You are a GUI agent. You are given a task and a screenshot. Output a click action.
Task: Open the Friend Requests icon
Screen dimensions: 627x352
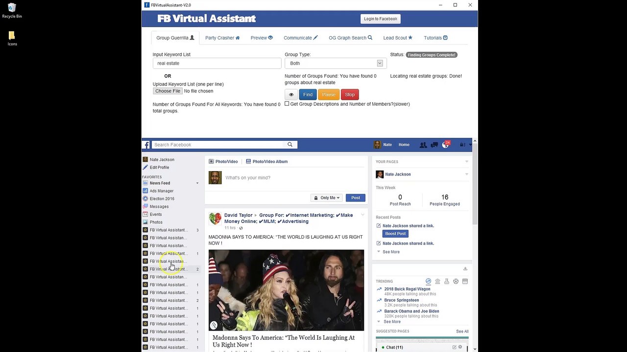pos(423,145)
